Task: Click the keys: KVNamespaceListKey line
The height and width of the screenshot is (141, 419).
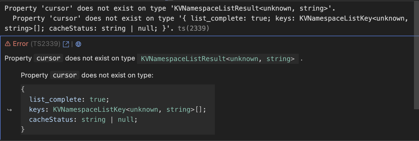Action: coord(117,110)
